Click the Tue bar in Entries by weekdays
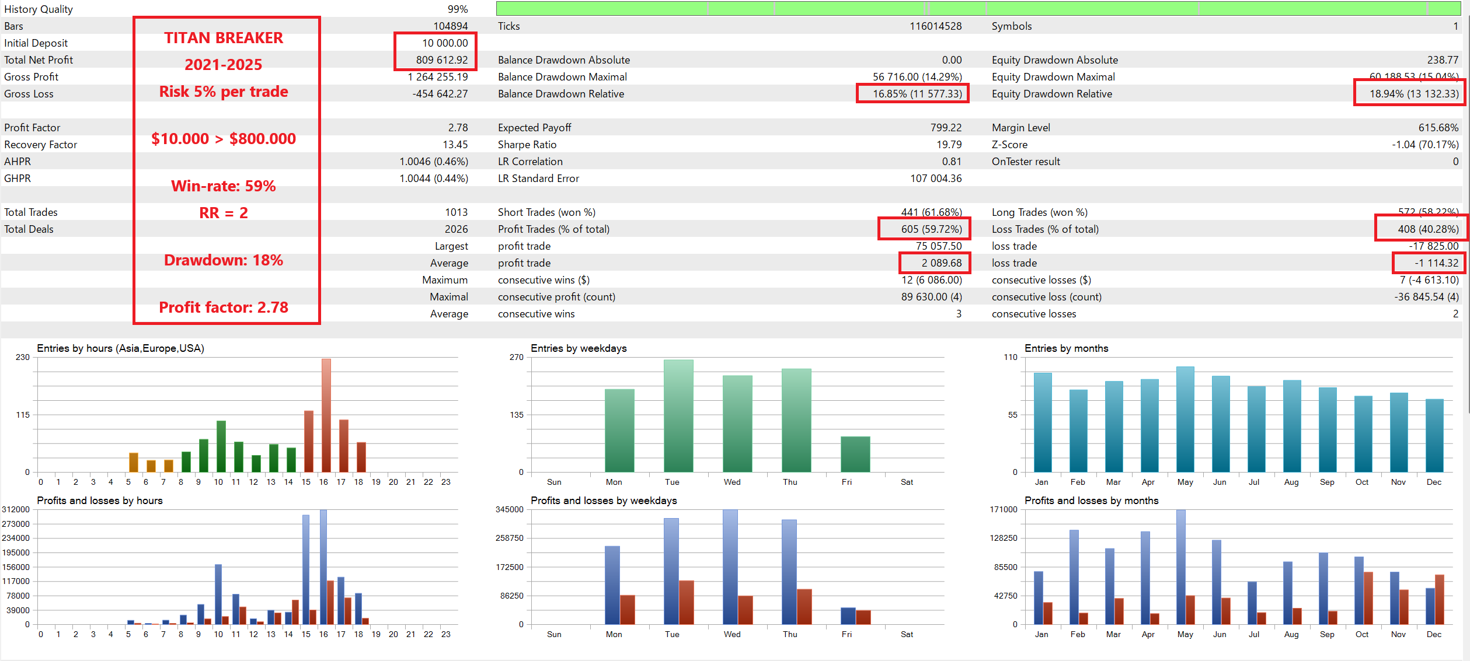Image resolution: width=1470 pixels, height=661 pixels. tap(678, 416)
